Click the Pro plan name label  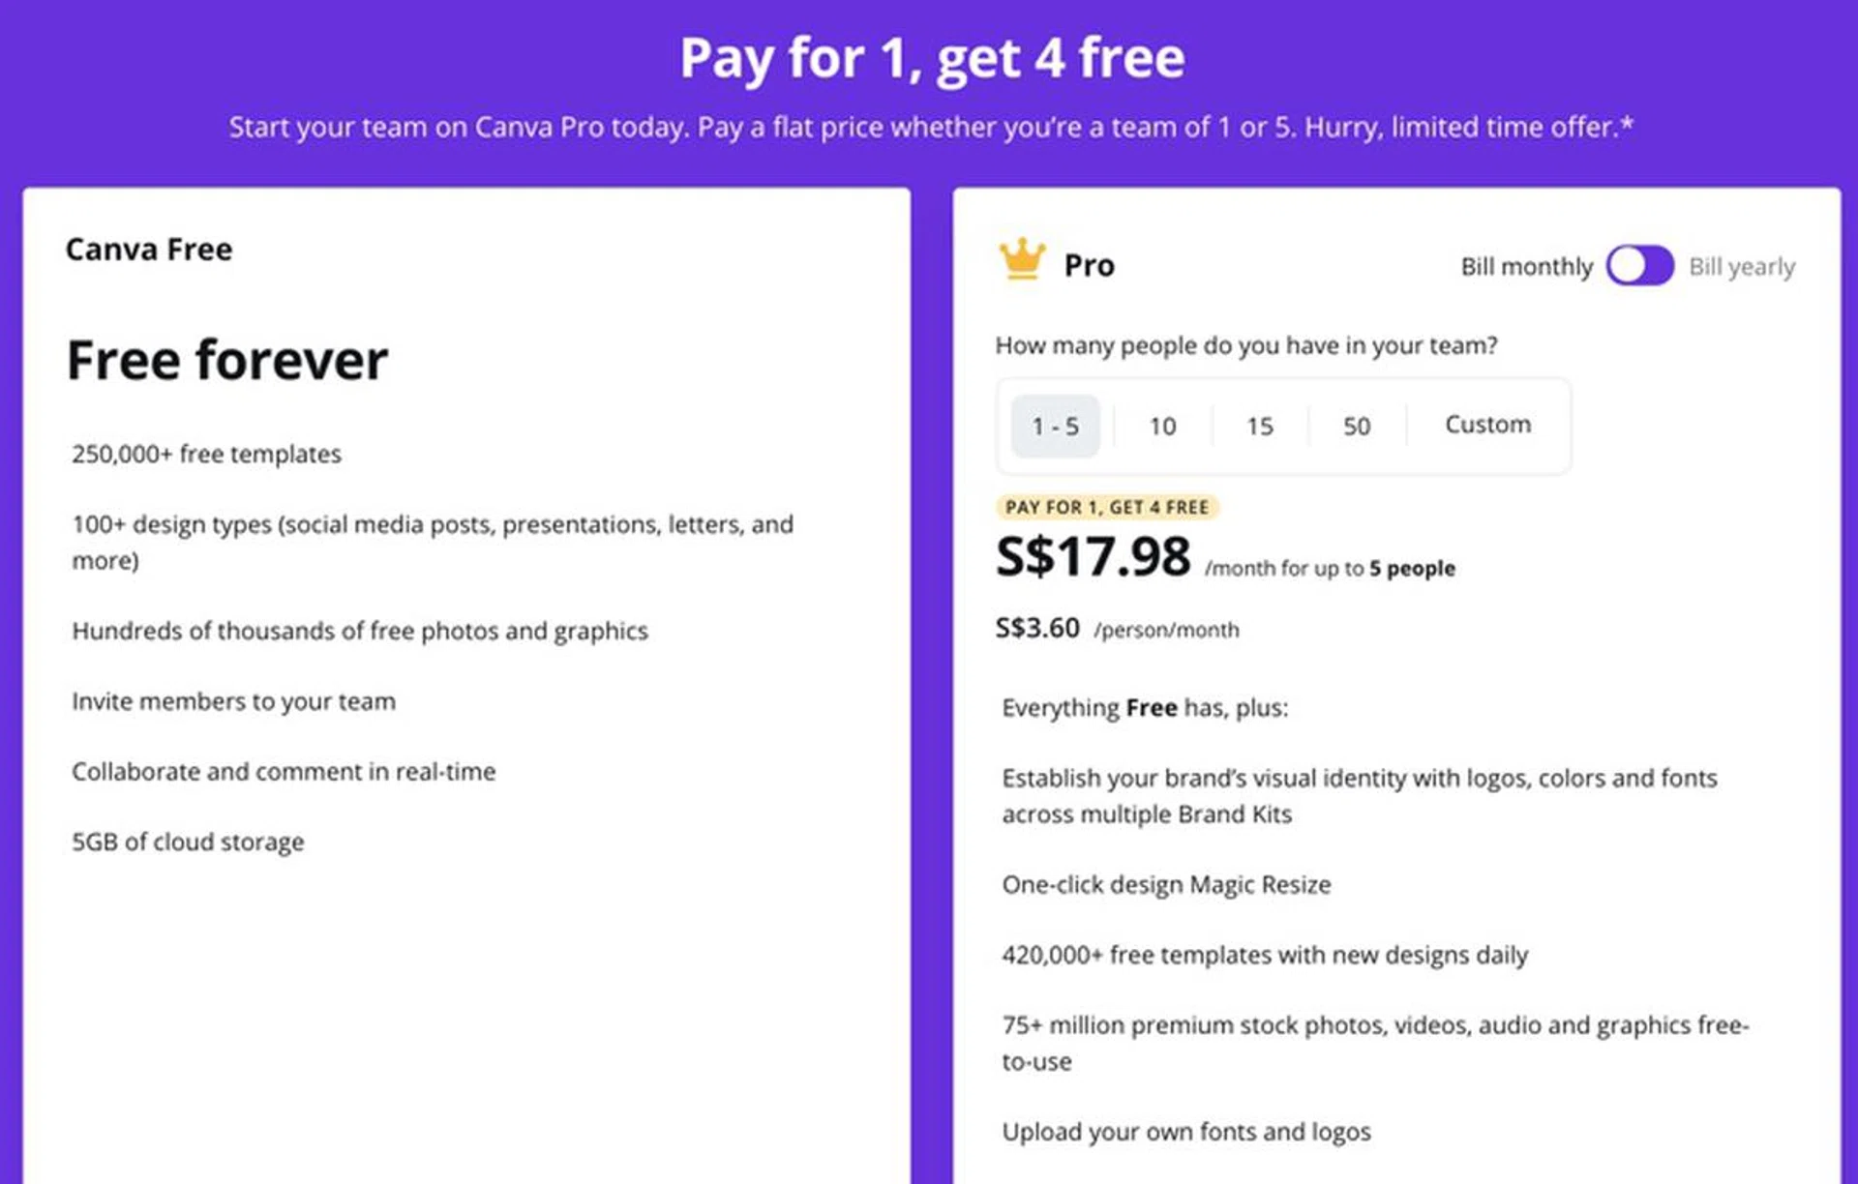tap(1089, 265)
